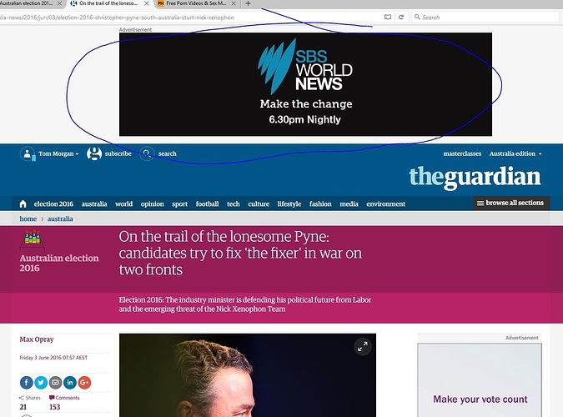
Task: Open the world section
Action: 124,204
